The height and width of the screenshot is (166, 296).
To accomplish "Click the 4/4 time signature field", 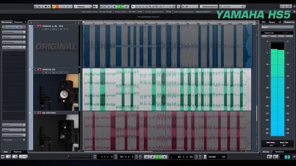I will pyautogui.click(x=223, y=157).
